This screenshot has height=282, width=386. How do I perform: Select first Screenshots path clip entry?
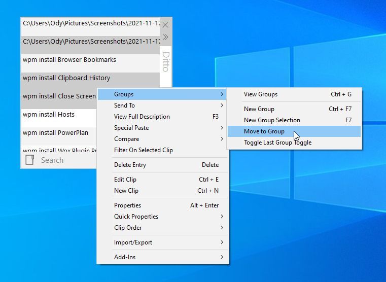pos(91,27)
